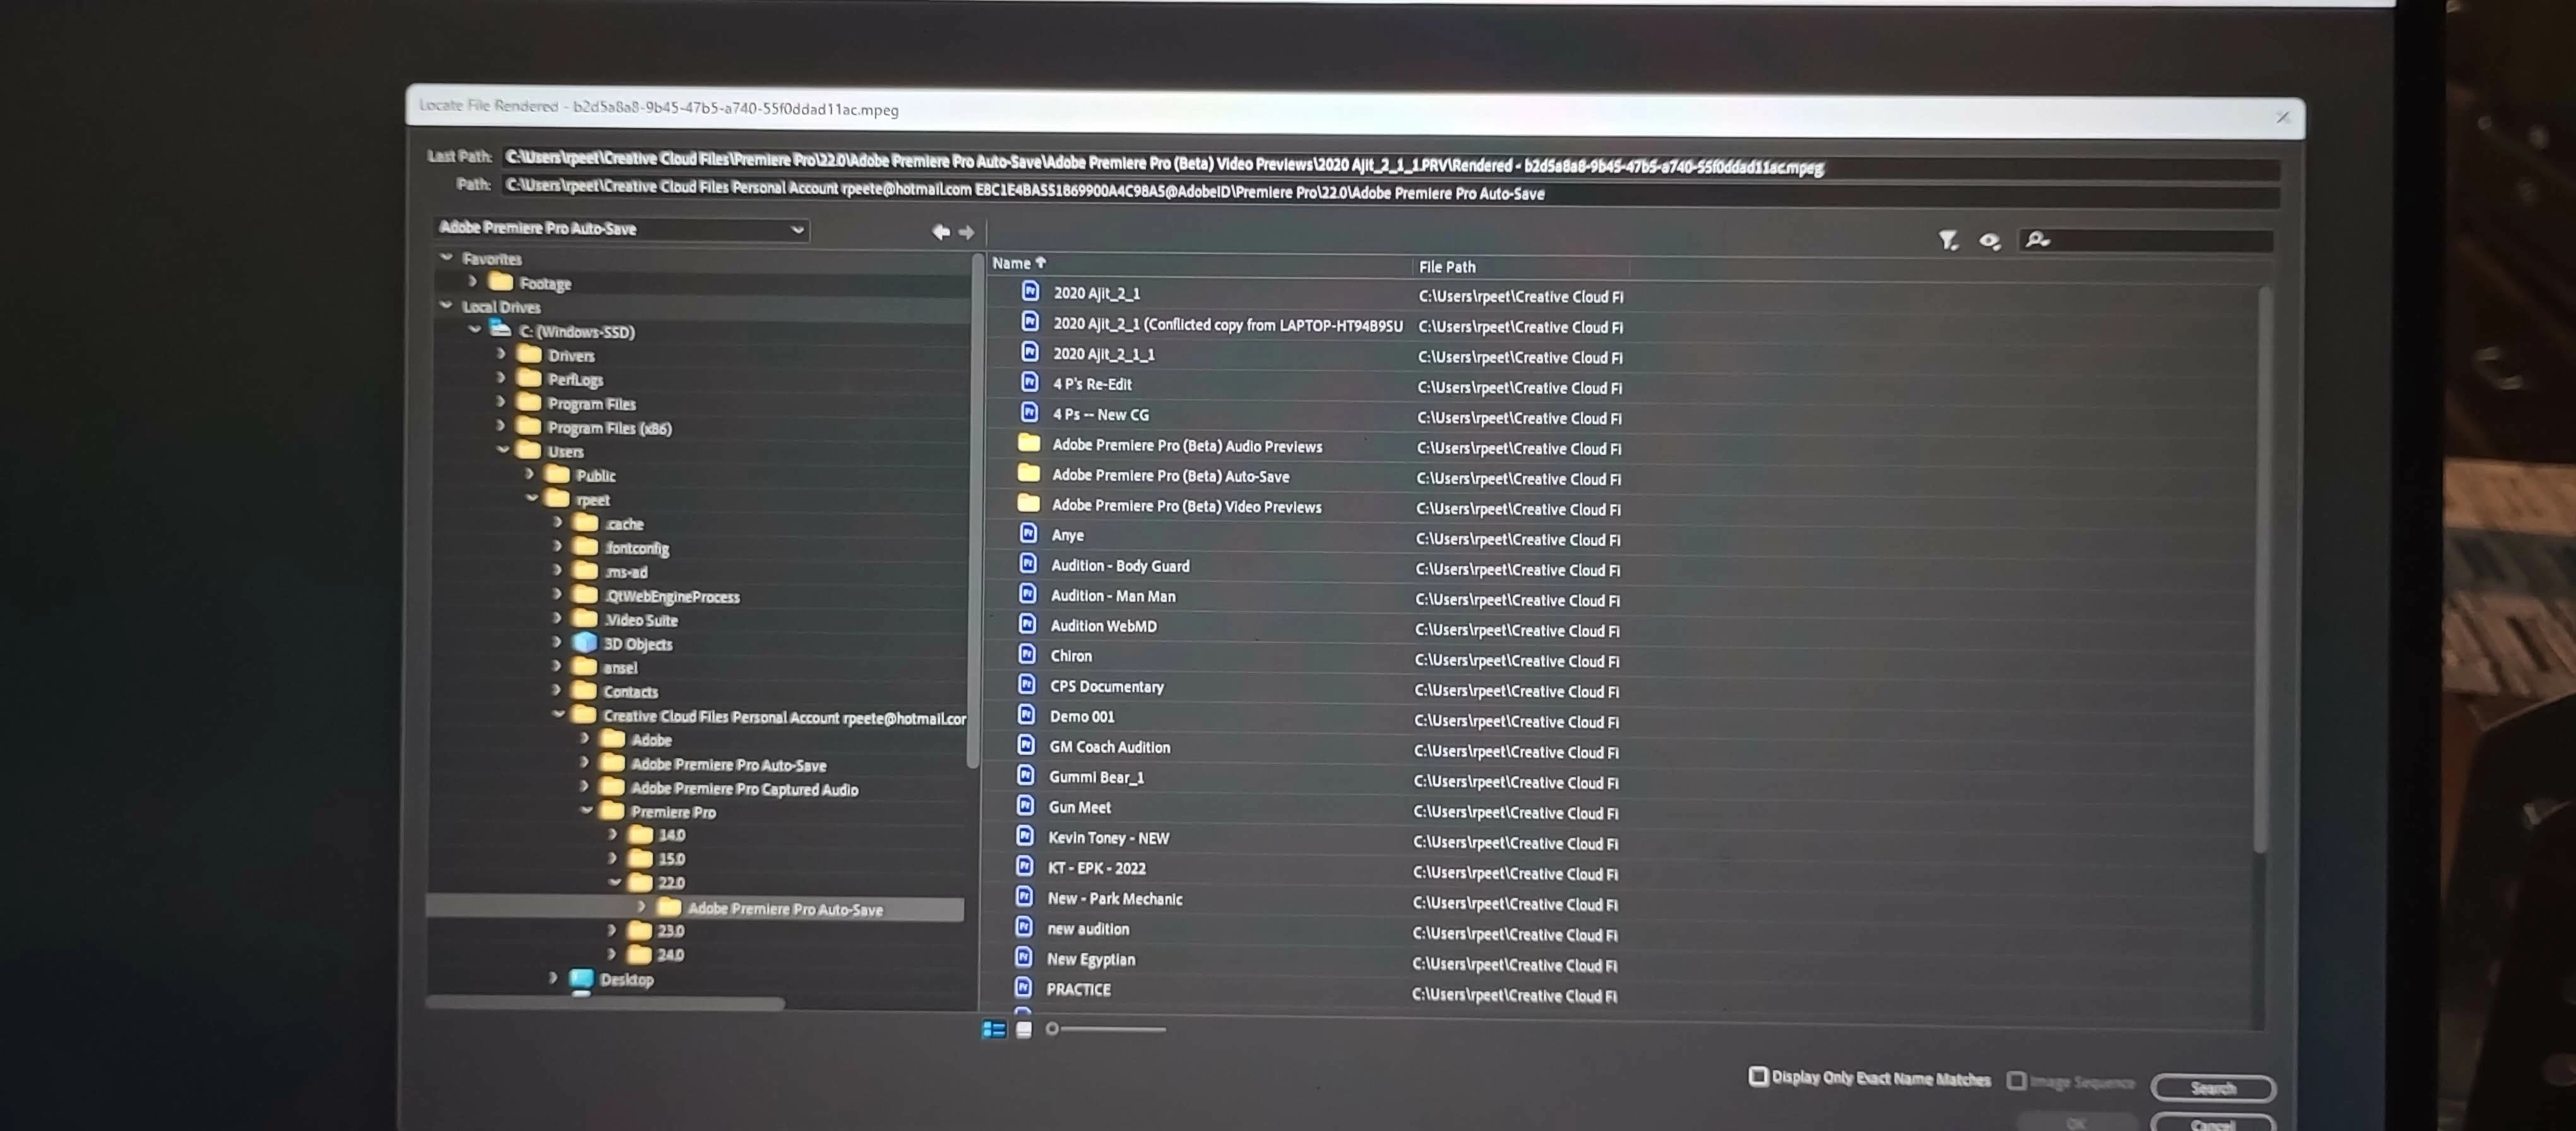Open the Adobe Premiere Pro Auto-Save location dropdown
The image size is (2576, 1131).
coord(797,230)
